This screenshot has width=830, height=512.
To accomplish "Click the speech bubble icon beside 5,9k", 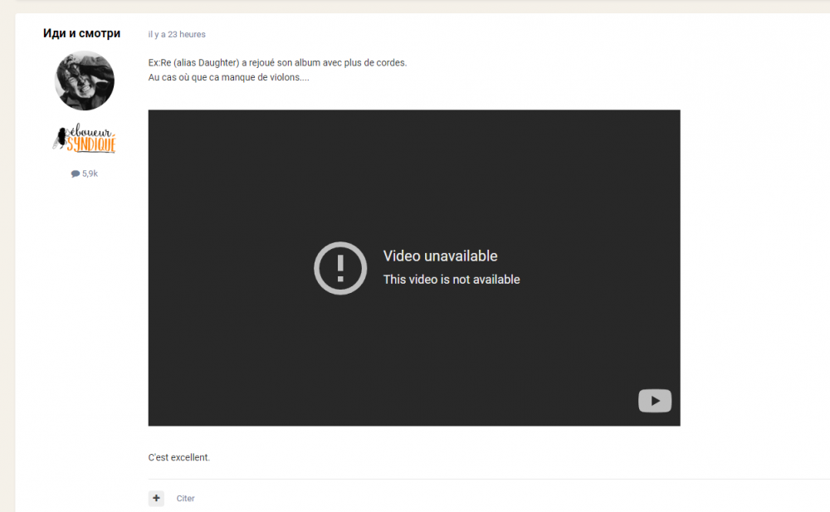I will click(74, 173).
